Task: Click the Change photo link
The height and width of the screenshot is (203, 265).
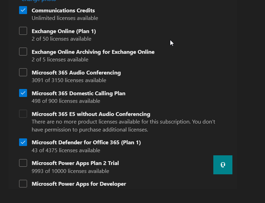Action: point(39,1)
